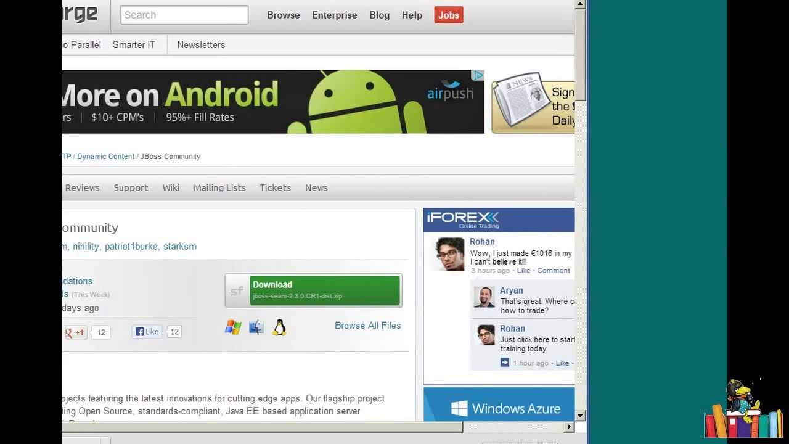Click Like under Rohan's first post
This screenshot has height=444, width=789.
(523, 271)
